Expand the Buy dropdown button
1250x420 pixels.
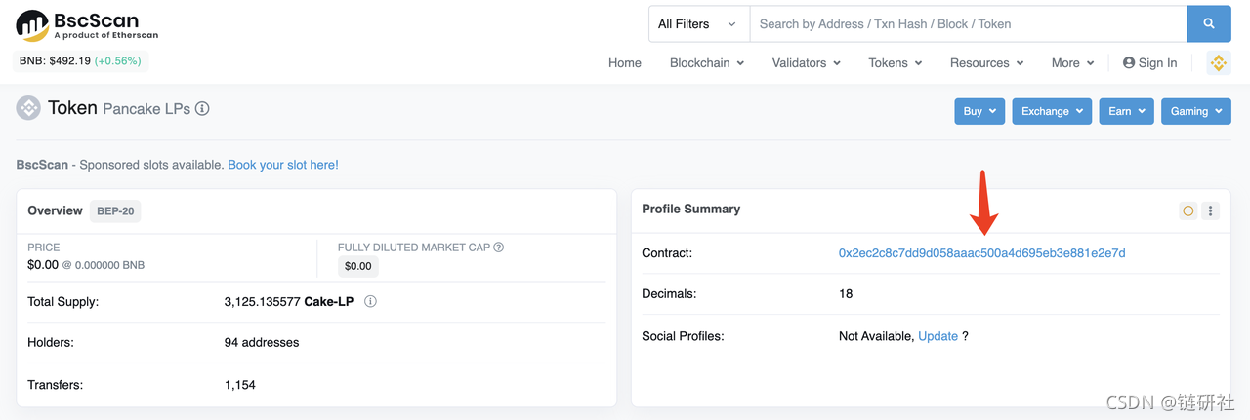tap(979, 111)
